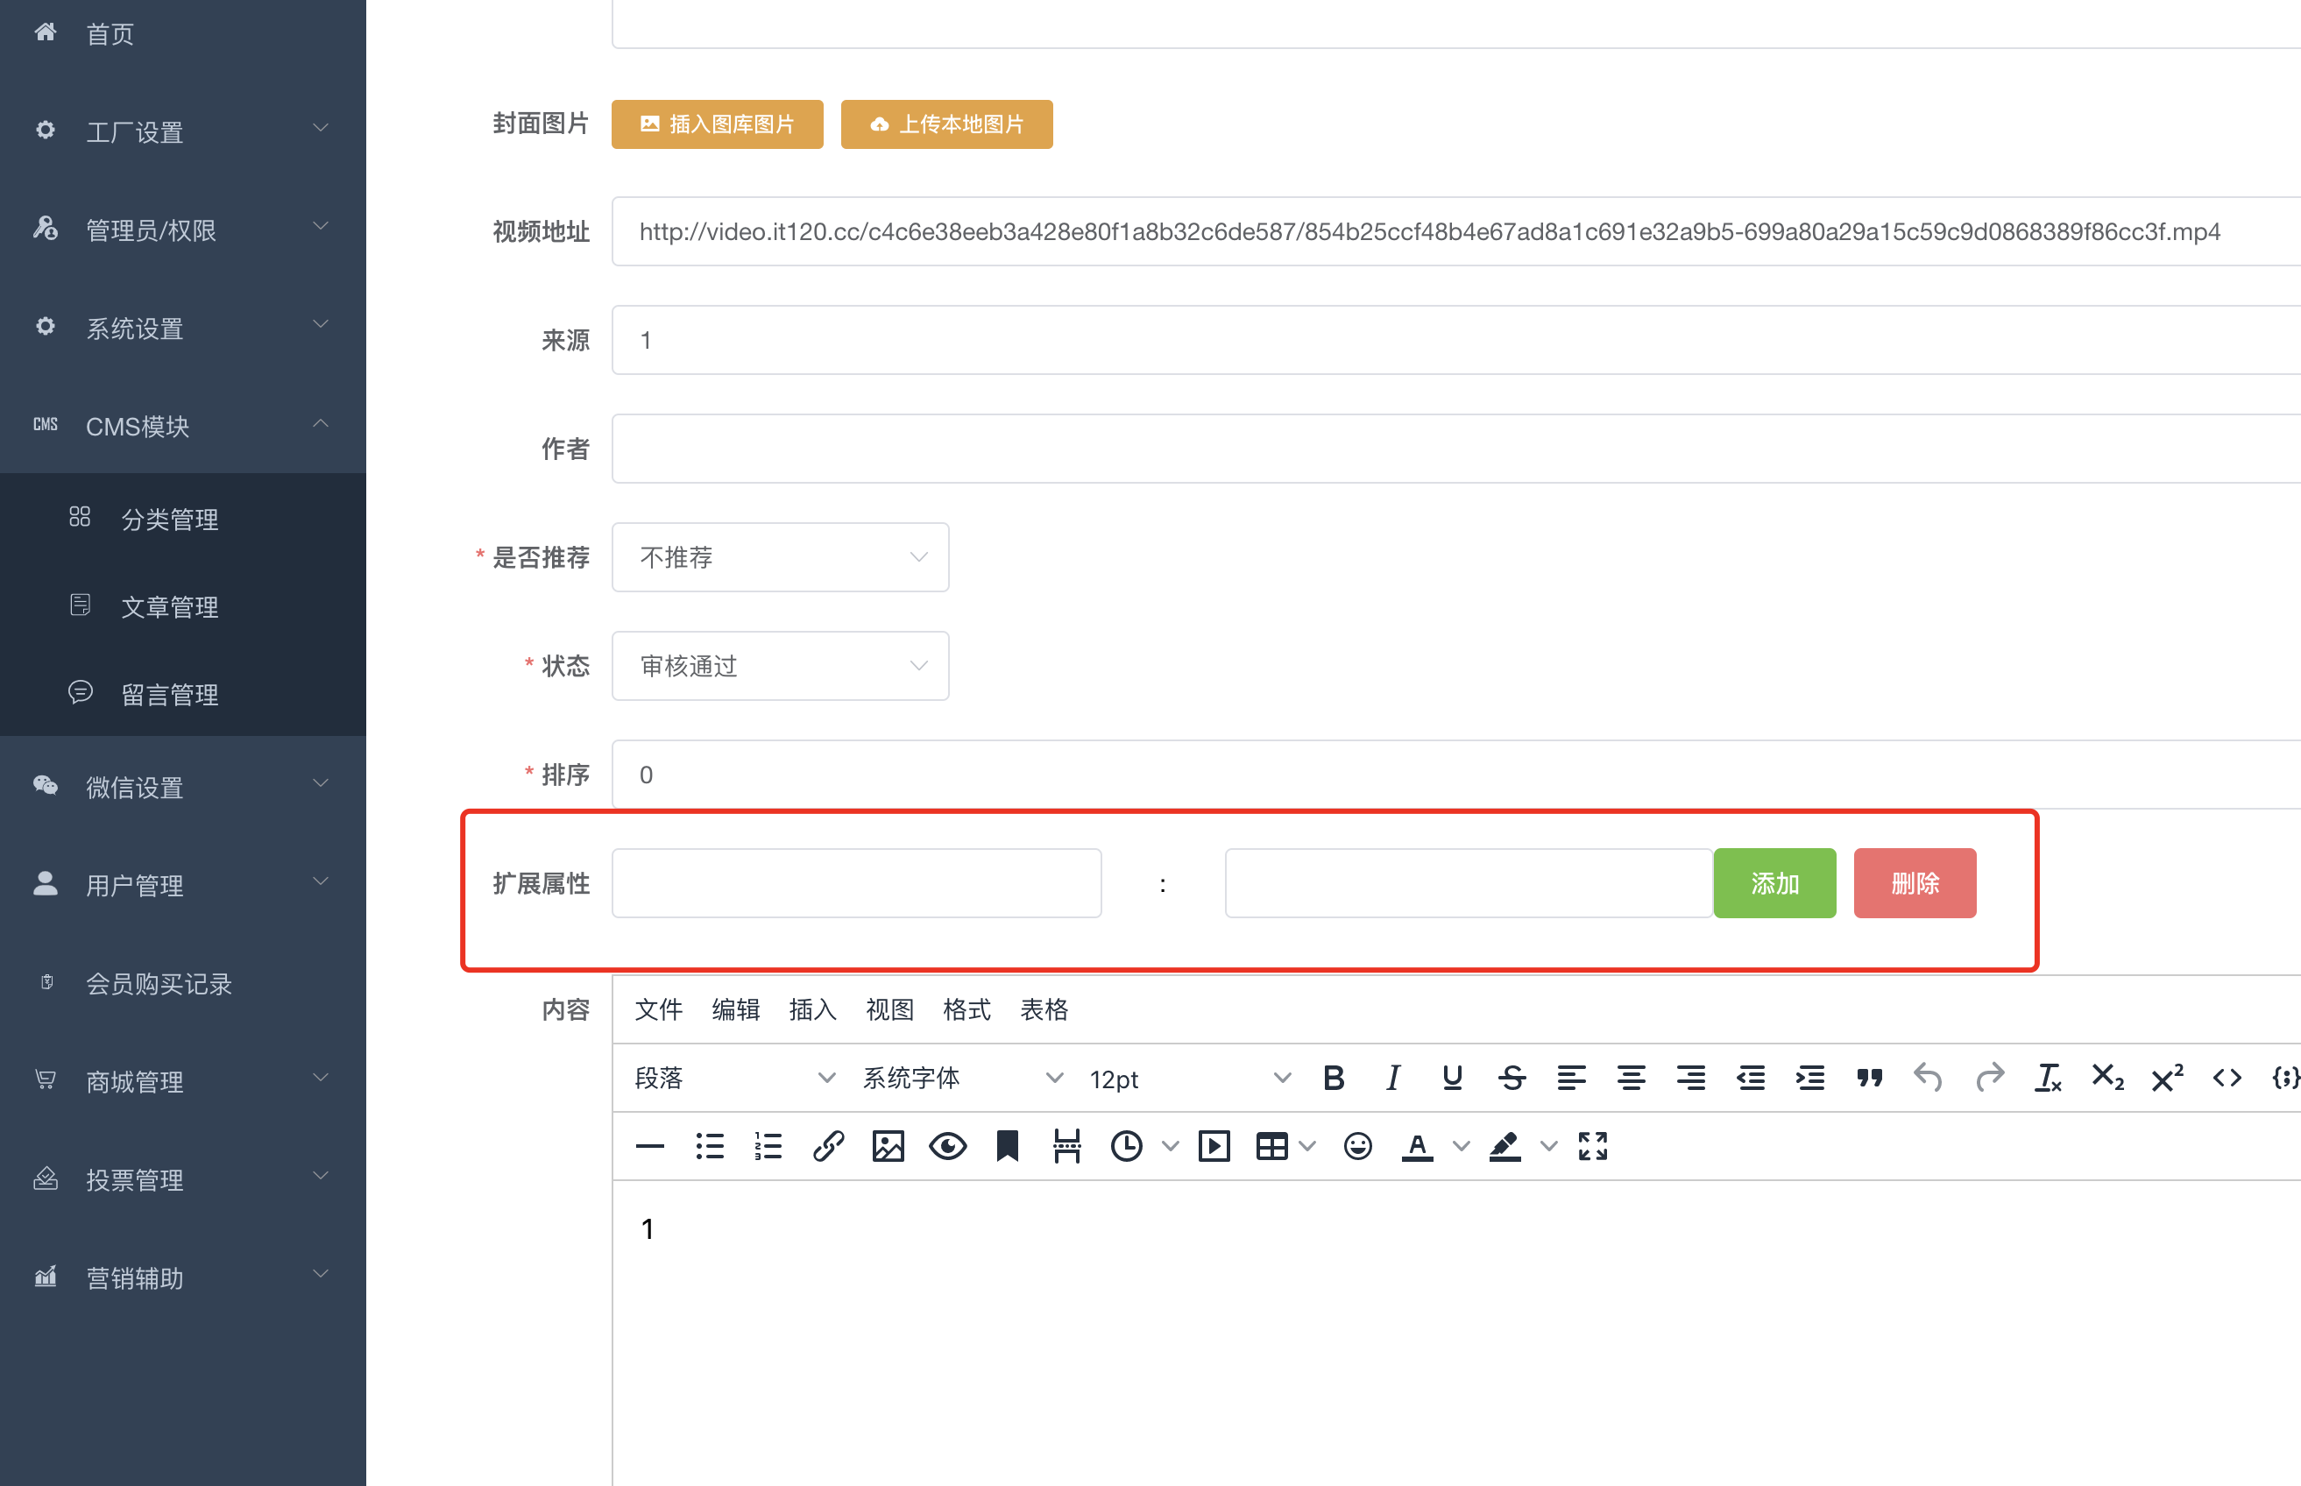Insert media with the play icon

(1214, 1146)
